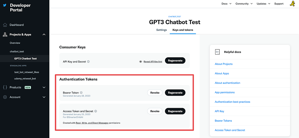The width and height of the screenshot is (299, 138).
Task: Regenerate the Bearer Token
Action: [175, 93]
